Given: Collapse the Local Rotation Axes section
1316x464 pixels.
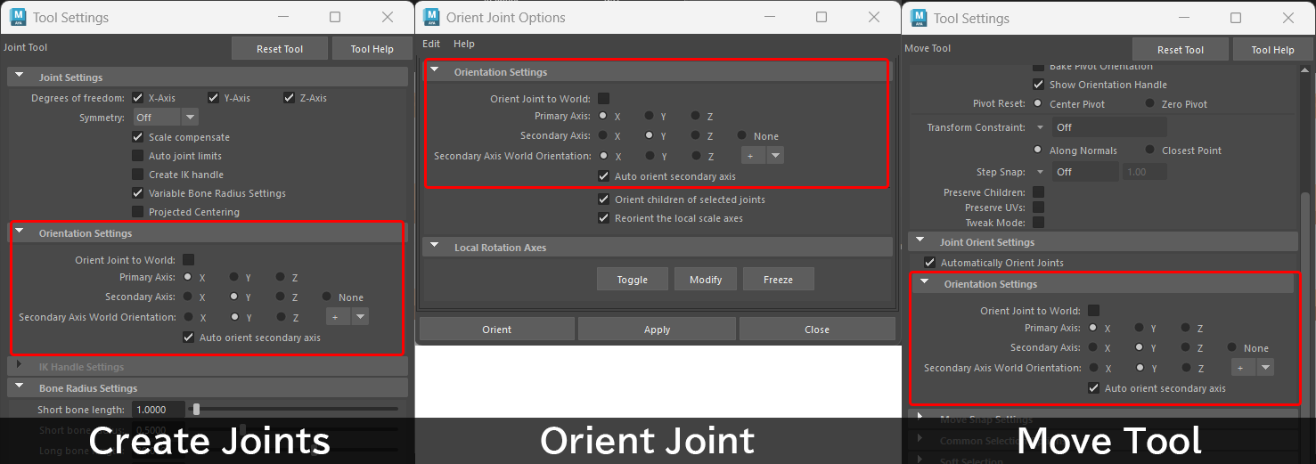Looking at the screenshot, I should pos(434,248).
